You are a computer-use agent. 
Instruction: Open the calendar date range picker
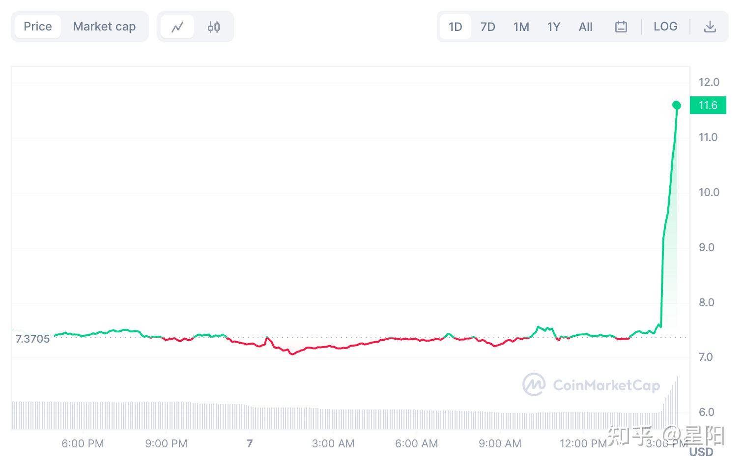click(x=621, y=27)
